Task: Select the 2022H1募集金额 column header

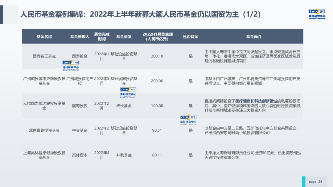Action: [157, 37]
